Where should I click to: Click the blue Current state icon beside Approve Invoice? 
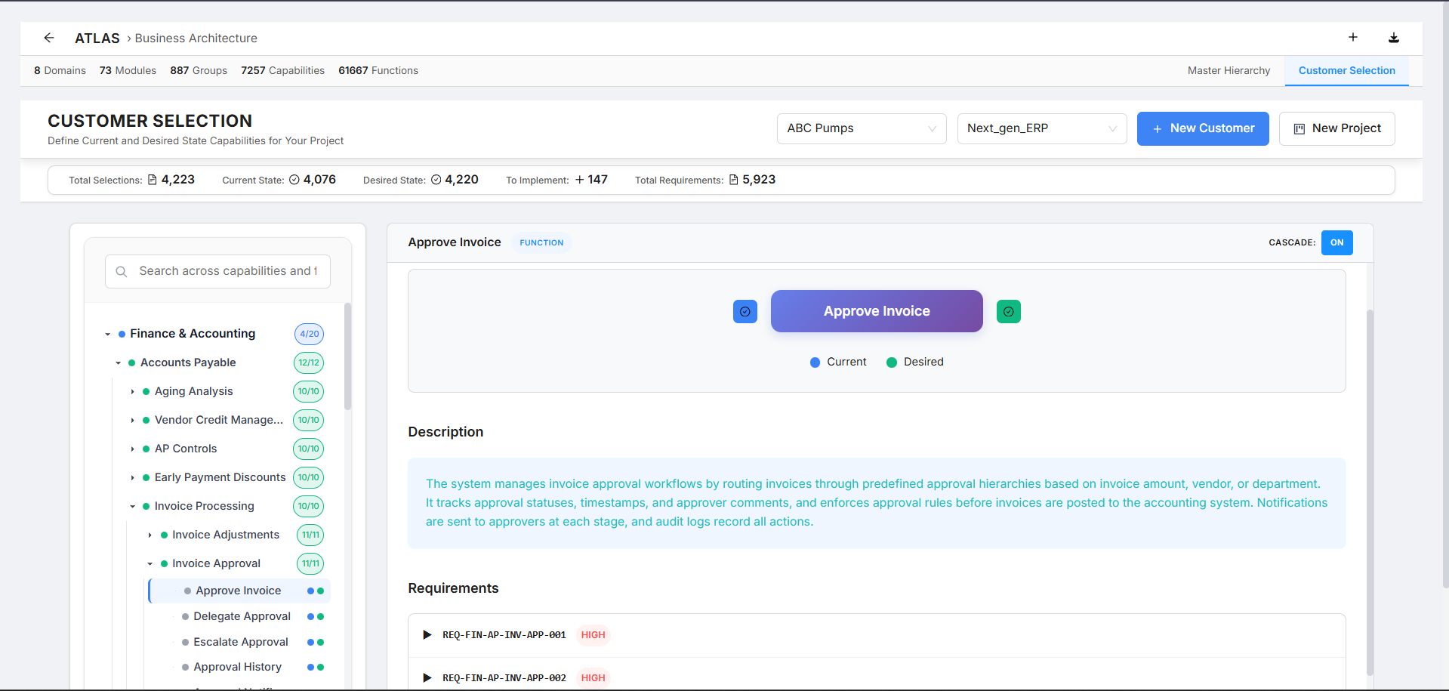(x=745, y=311)
